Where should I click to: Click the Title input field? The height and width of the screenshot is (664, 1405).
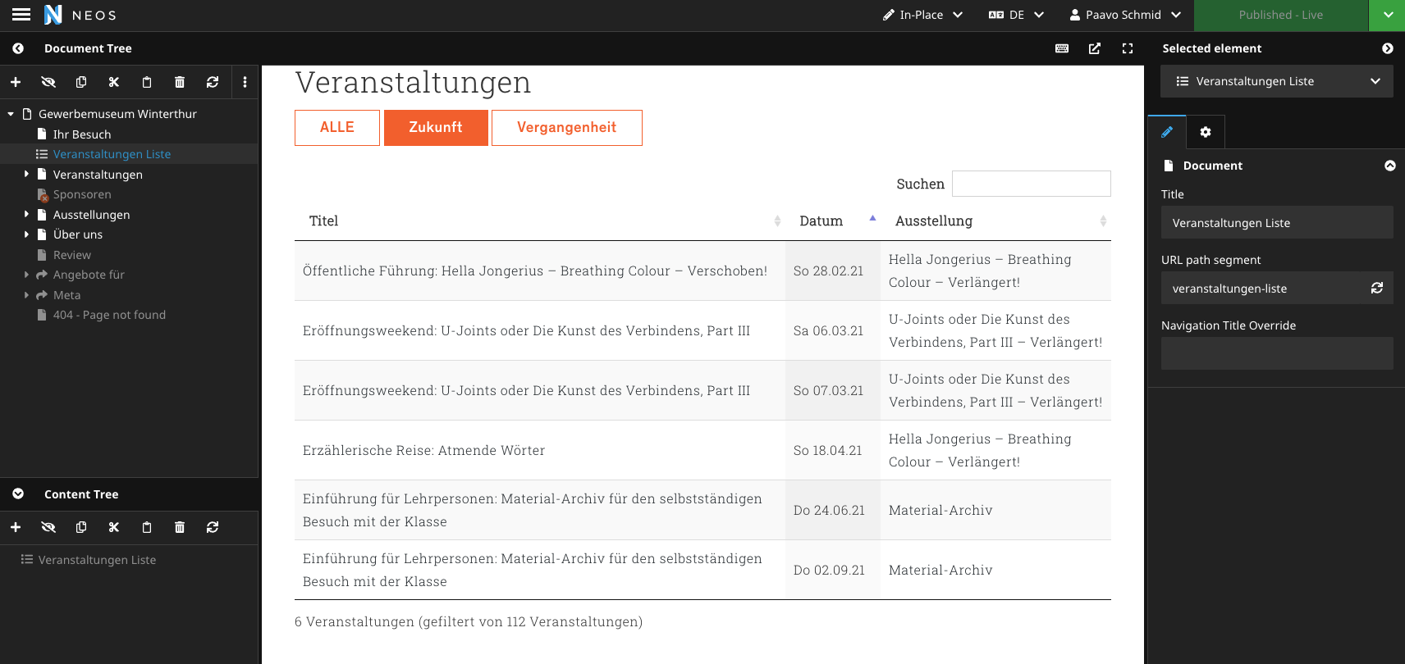pyautogui.click(x=1277, y=222)
